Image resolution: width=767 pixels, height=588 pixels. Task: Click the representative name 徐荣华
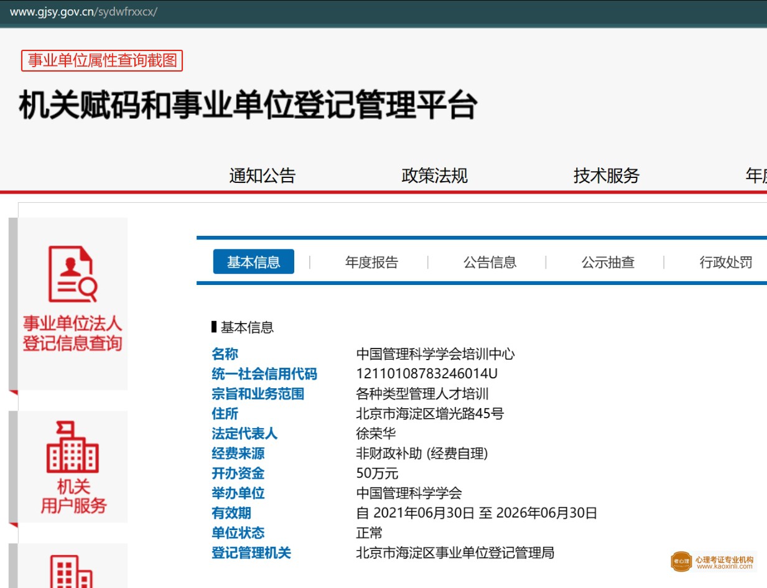click(x=376, y=434)
